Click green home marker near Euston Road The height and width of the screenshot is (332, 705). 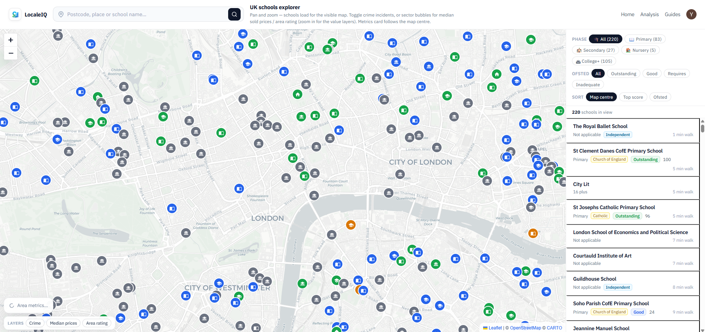click(298, 95)
